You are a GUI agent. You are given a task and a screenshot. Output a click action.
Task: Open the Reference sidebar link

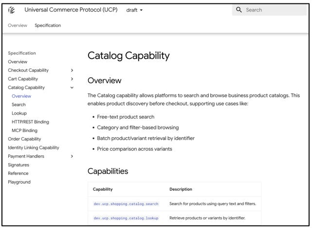(x=18, y=173)
